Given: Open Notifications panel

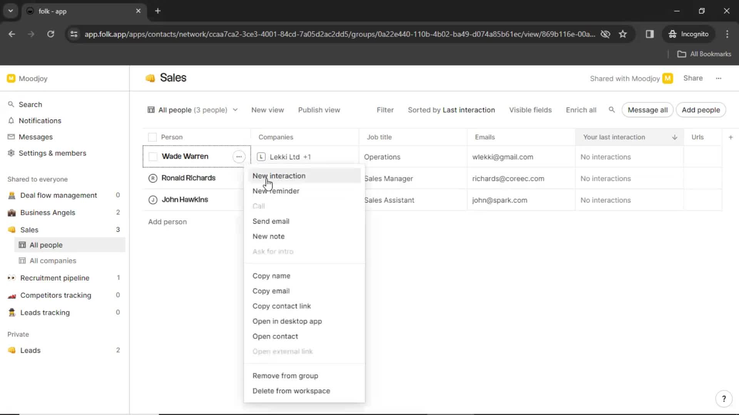Looking at the screenshot, I should tap(40, 121).
